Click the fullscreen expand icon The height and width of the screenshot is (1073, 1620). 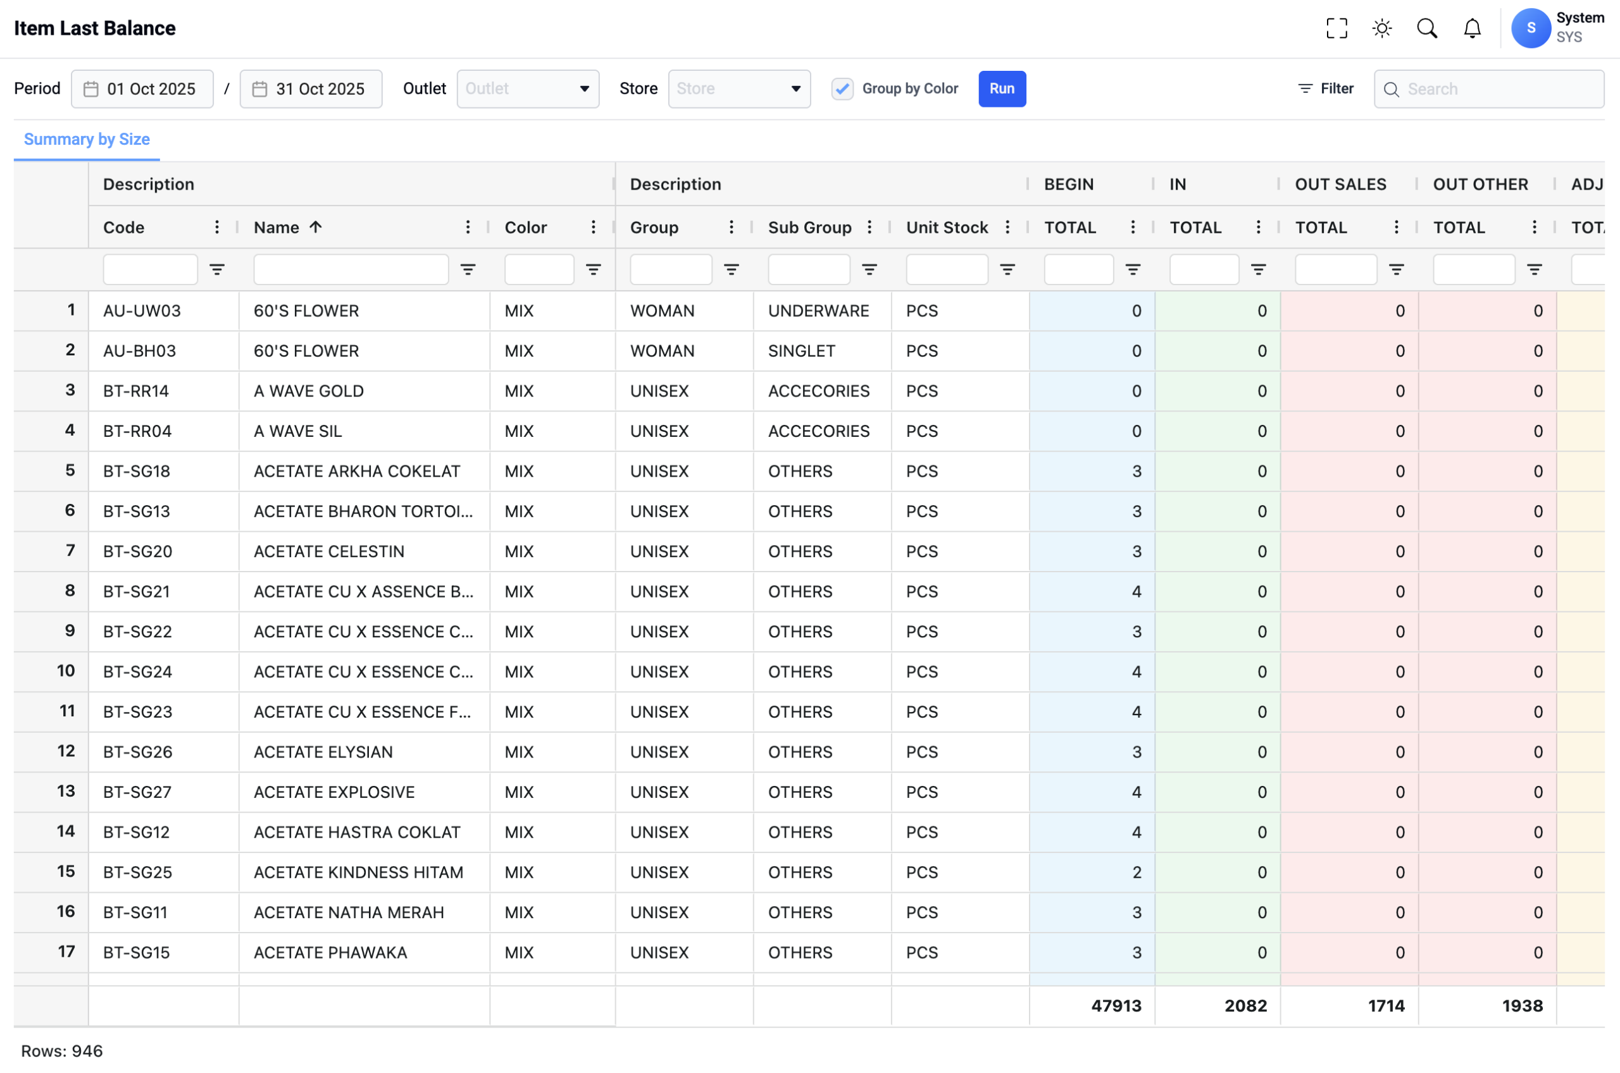tap(1336, 28)
